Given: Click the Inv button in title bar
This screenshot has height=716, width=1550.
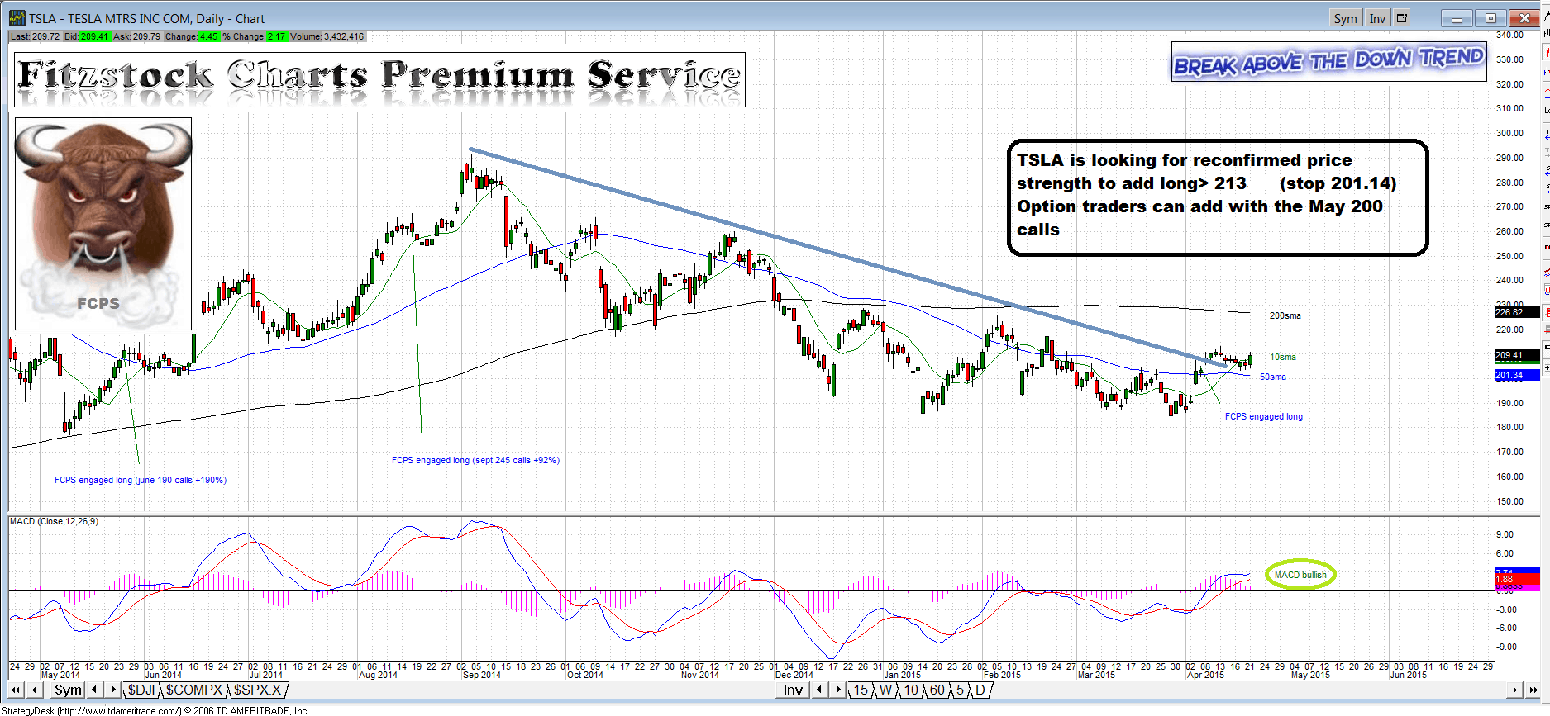Looking at the screenshot, I should click(x=1377, y=18).
